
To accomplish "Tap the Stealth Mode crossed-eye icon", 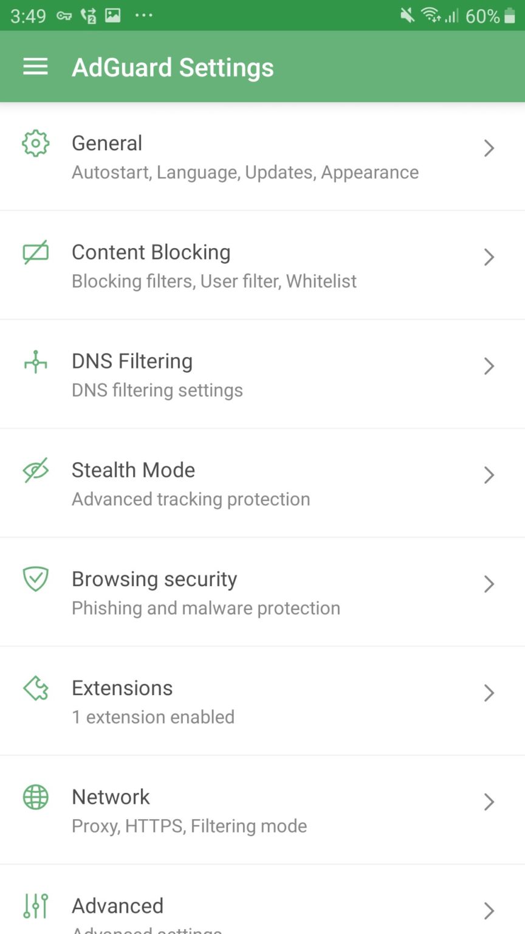I will 35,471.
